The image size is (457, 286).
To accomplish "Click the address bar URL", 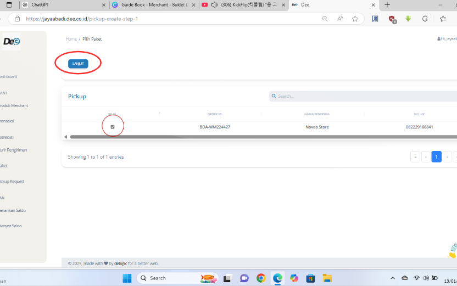I will pos(82,19).
